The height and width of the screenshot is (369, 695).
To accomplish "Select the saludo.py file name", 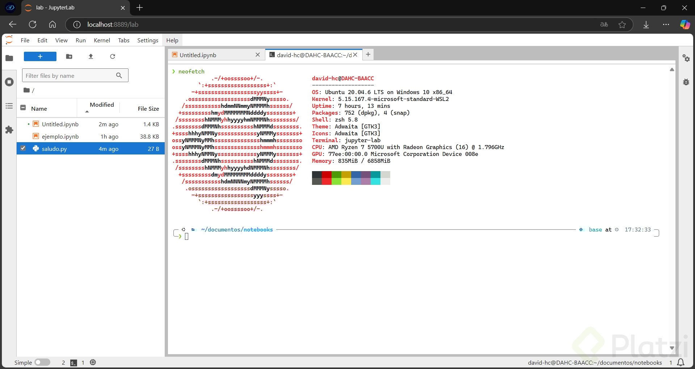I will tap(54, 149).
